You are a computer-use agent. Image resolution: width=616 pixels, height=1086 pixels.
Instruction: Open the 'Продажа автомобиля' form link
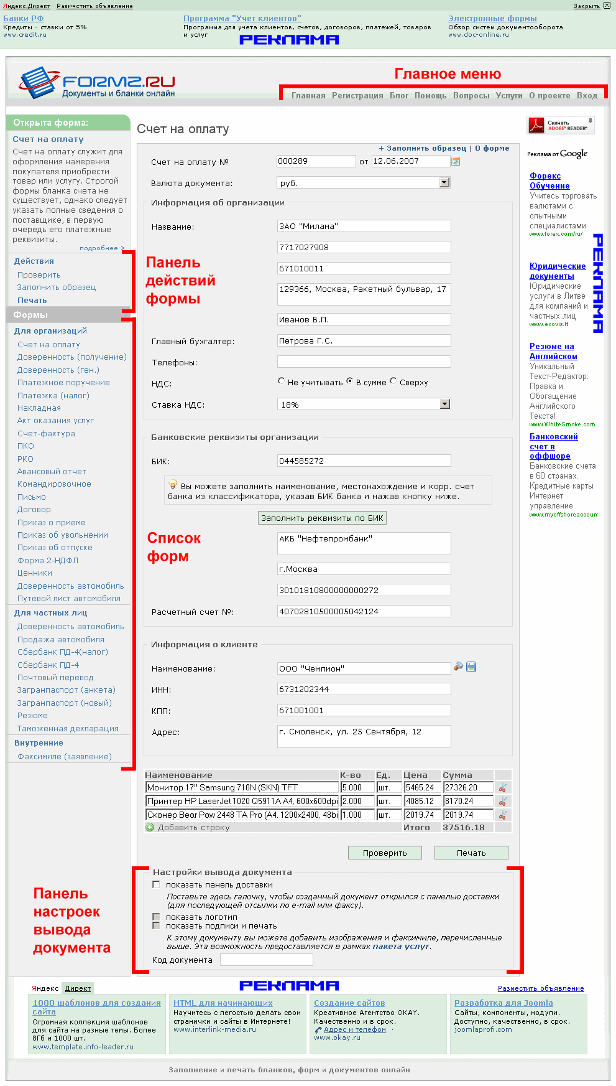tap(61, 640)
